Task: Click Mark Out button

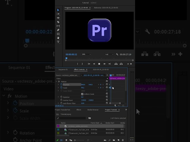Action: [82, 64]
